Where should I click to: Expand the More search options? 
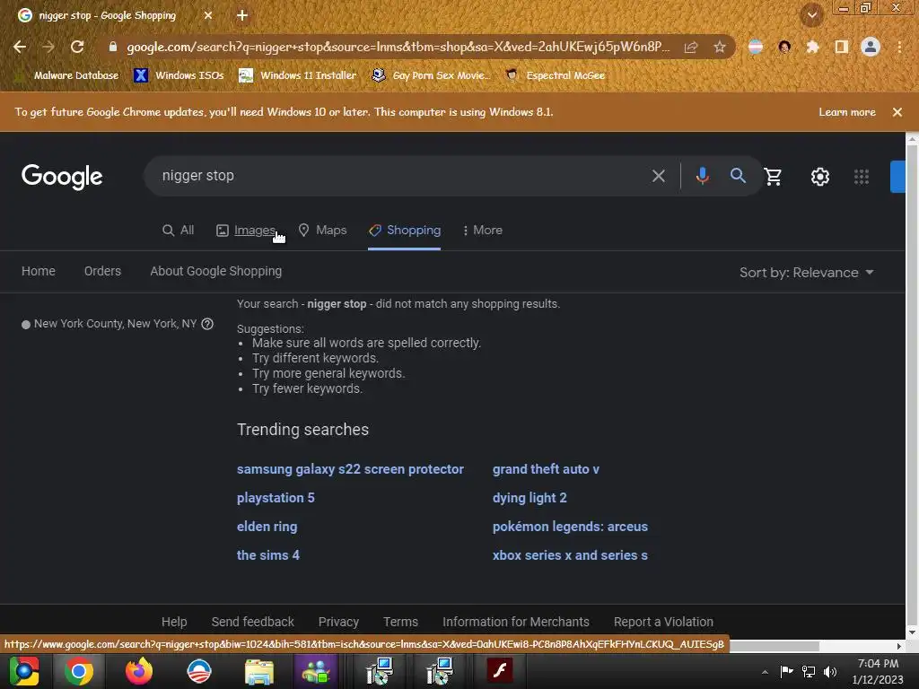(x=482, y=231)
